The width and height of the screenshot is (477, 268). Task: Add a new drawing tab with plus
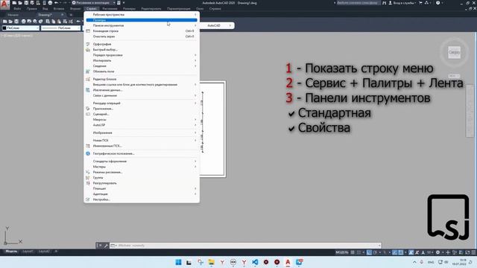71,15
